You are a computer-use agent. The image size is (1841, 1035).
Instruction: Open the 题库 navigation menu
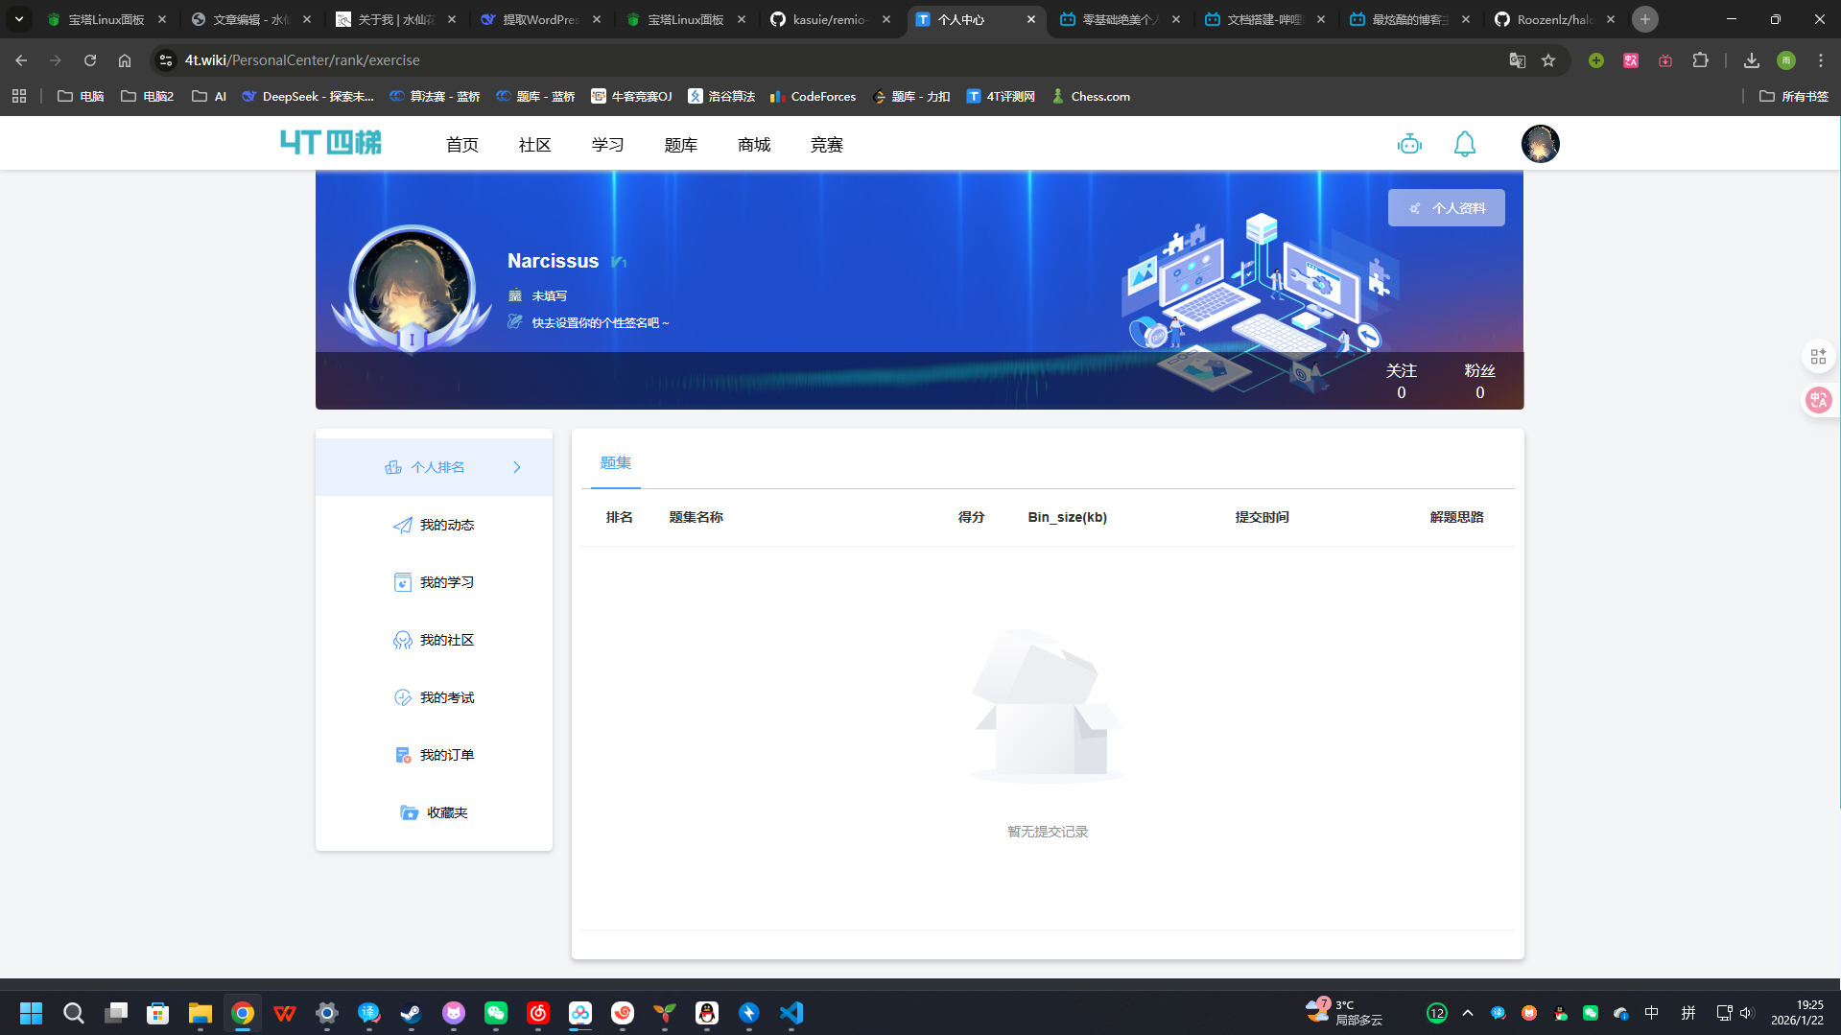[x=680, y=145]
